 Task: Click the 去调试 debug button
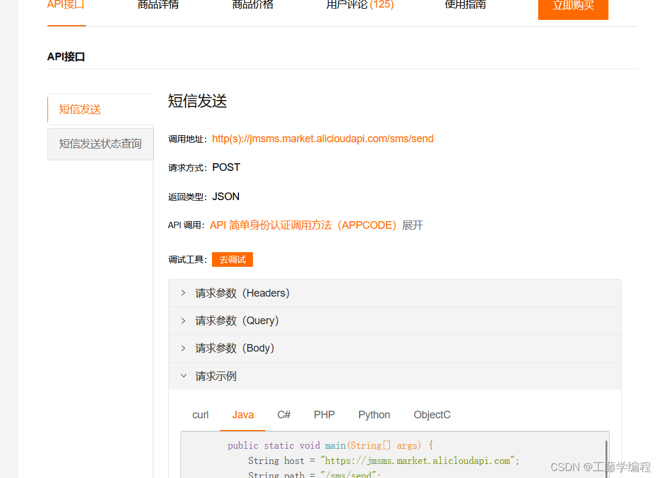tap(232, 259)
